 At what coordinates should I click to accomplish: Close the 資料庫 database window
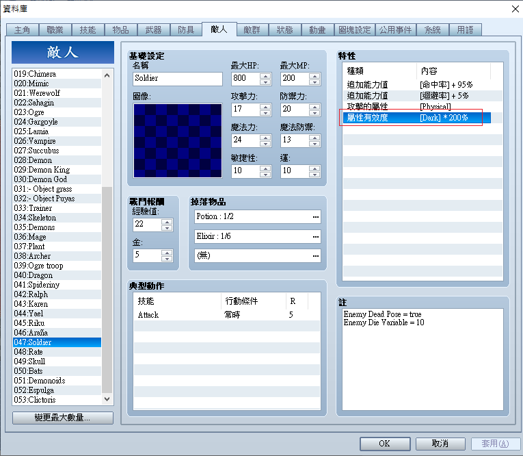(515, 9)
